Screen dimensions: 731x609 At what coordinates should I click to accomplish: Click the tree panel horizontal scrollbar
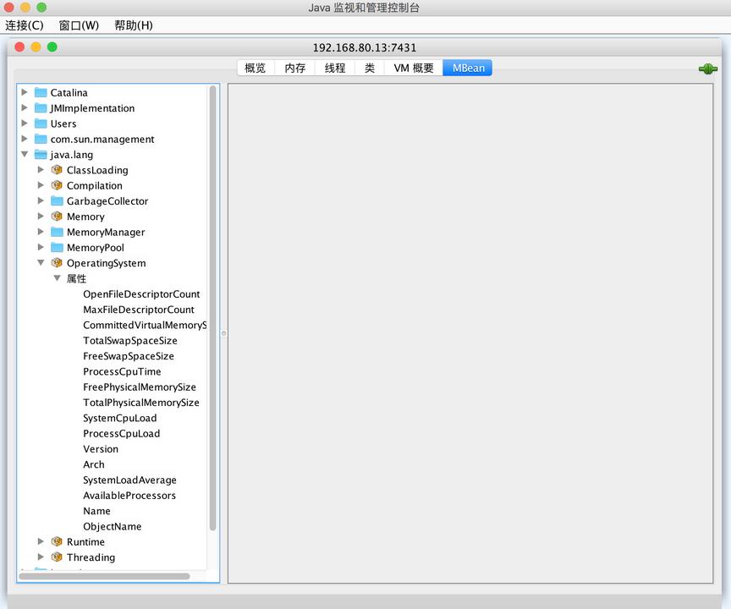[x=103, y=576]
